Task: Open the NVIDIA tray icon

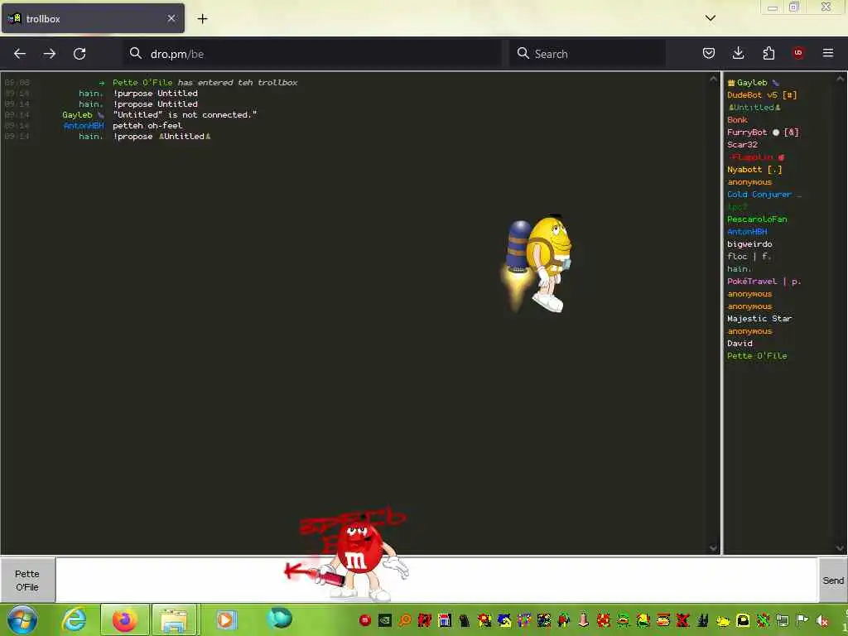Action: pos(385,620)
